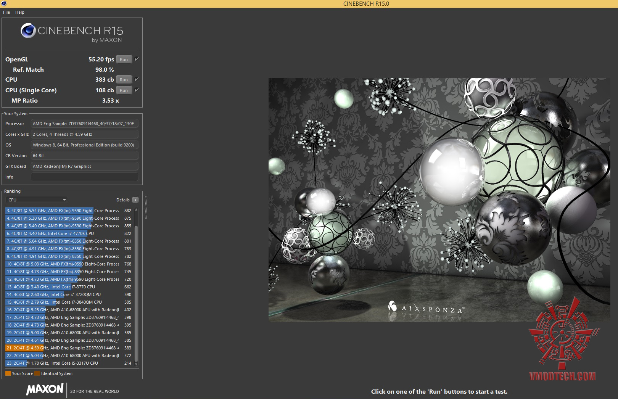Run the CPU Single Core test

(x=124, y=90)
